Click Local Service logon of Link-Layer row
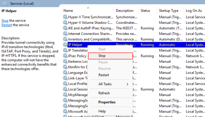 195,78
